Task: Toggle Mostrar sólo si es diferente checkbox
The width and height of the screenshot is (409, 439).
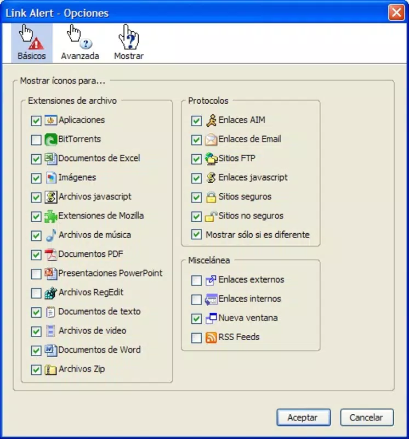Action: pyautogui.click(x=196, y=234)
